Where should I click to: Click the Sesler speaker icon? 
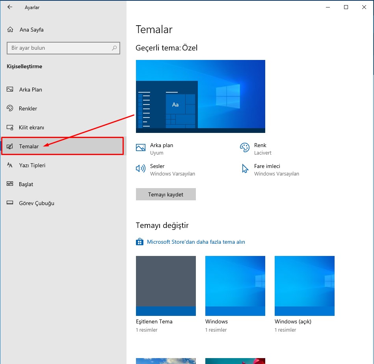pyautogui.click(x=141, y=168)
